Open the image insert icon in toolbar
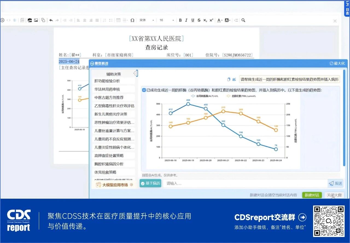 click(36, 20)
